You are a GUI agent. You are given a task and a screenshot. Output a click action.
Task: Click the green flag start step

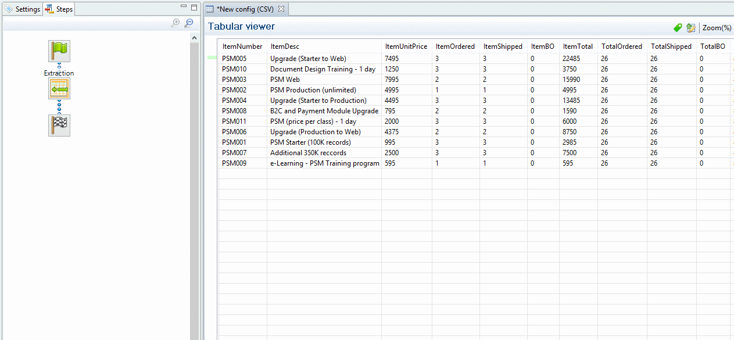coord(59,51)
